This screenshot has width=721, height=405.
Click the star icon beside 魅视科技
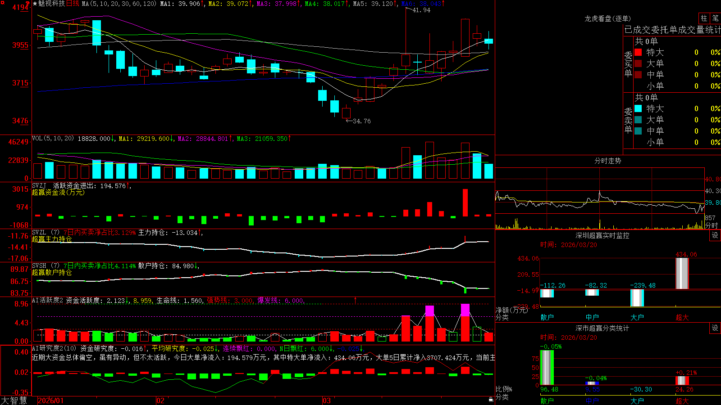pos(35,4)
